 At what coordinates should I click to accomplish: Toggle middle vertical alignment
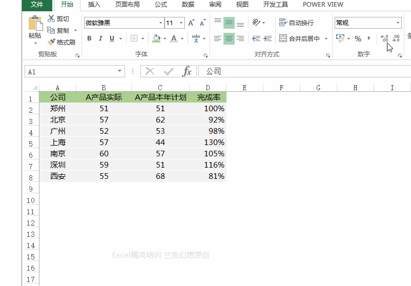pos(229,23)
